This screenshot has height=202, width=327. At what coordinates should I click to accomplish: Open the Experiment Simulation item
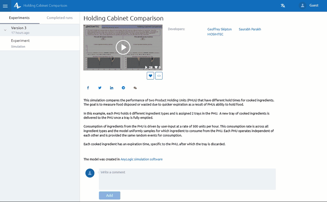tap(20, 43)
